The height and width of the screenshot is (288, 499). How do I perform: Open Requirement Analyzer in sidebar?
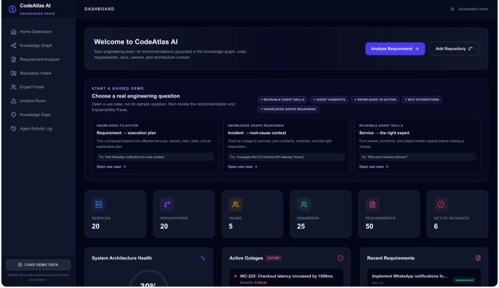coord(38,59)
